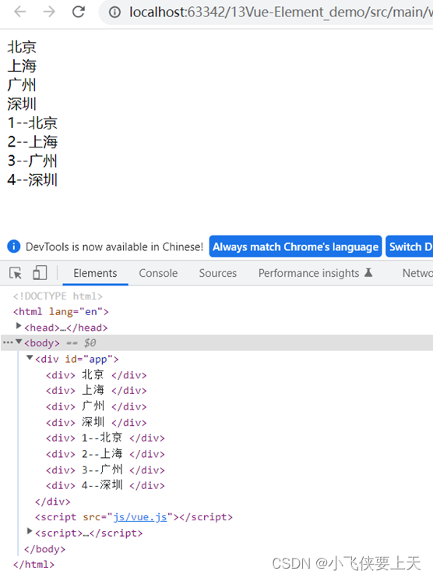Image resolution: width=433 pixels, height=578 pixels.
Task: Open the js/vue.js script link
Action: coord(140,517)
